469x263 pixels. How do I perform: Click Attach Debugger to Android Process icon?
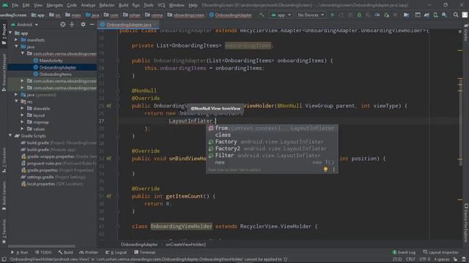386,15
